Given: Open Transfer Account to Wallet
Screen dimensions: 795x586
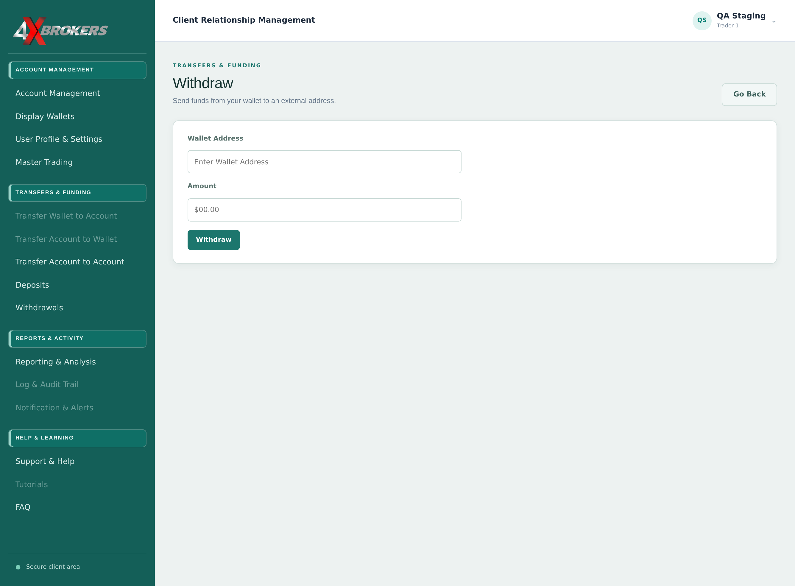Looking at the screenshot, I should (66, 239).
